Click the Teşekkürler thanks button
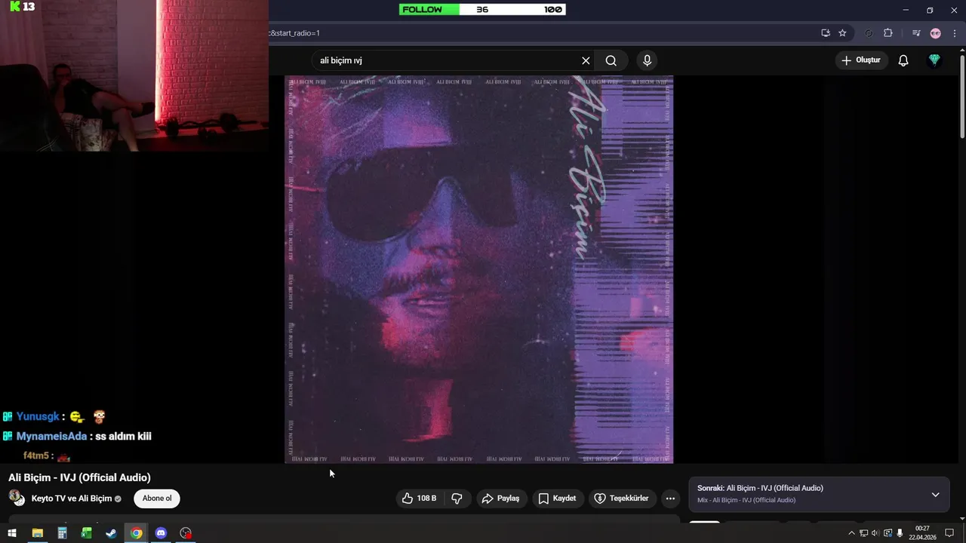The height and width of the screenshot is (543, 966). 622,499
